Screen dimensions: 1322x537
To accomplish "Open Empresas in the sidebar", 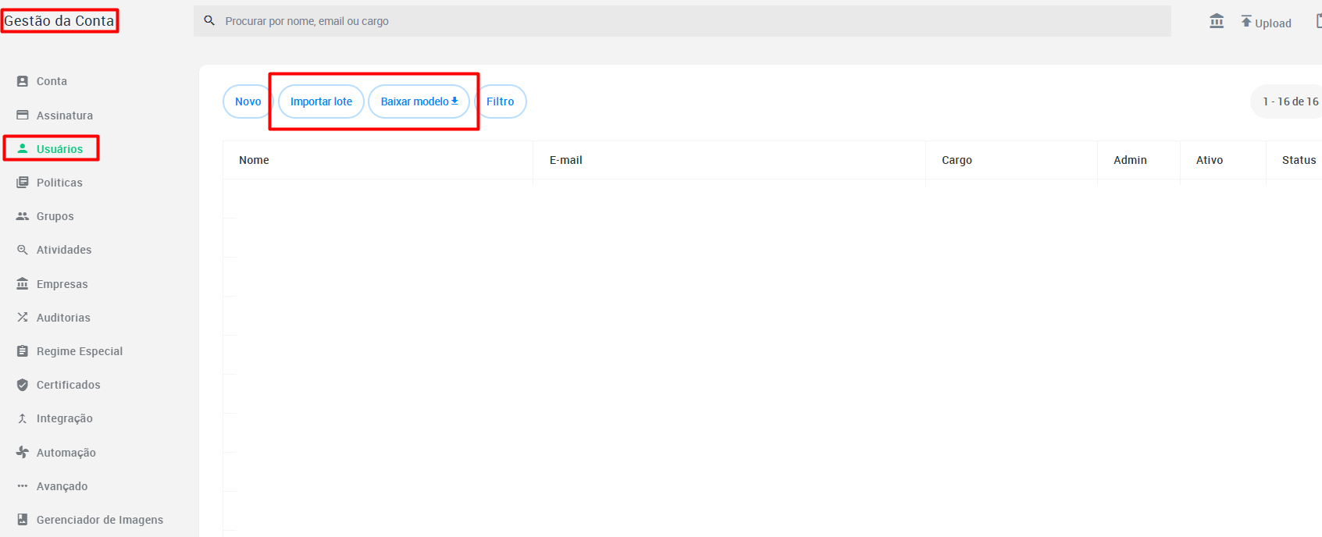I will (62, 284).
